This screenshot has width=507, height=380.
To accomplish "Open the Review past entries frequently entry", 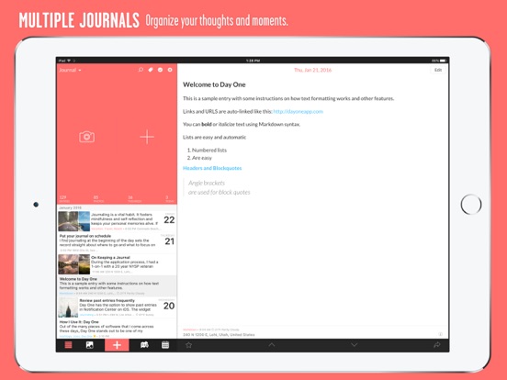I will 117,307.
